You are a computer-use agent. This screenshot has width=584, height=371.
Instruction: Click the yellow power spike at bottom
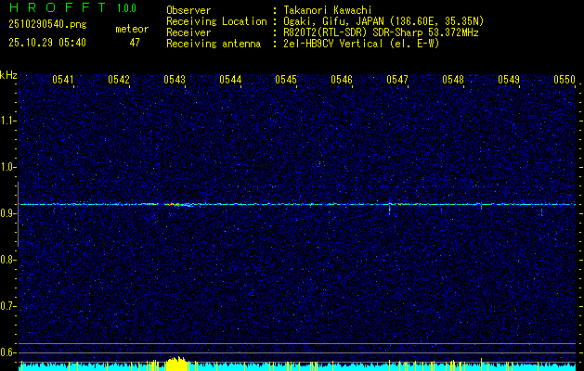[x=176, y=363]
